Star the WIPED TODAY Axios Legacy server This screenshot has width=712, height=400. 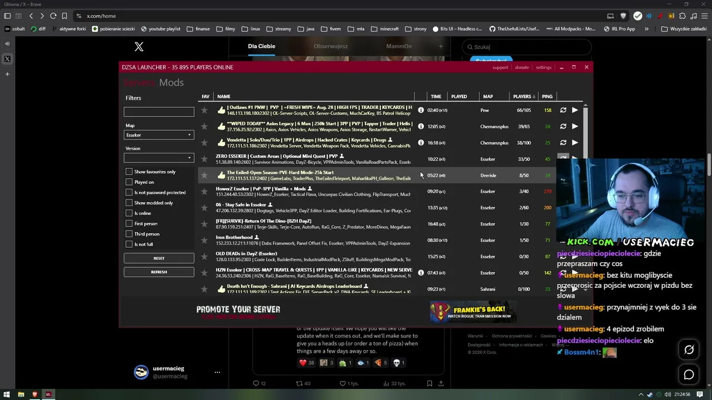click(205, 126)
